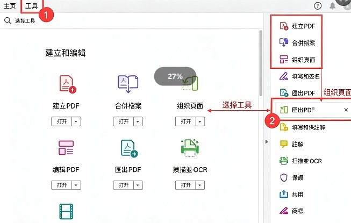Click the 建立和编辑 section heading
The width and height of the screenshot is (351, 223).
66,53
